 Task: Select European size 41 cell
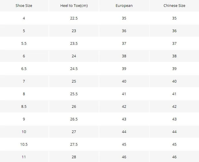124,94
